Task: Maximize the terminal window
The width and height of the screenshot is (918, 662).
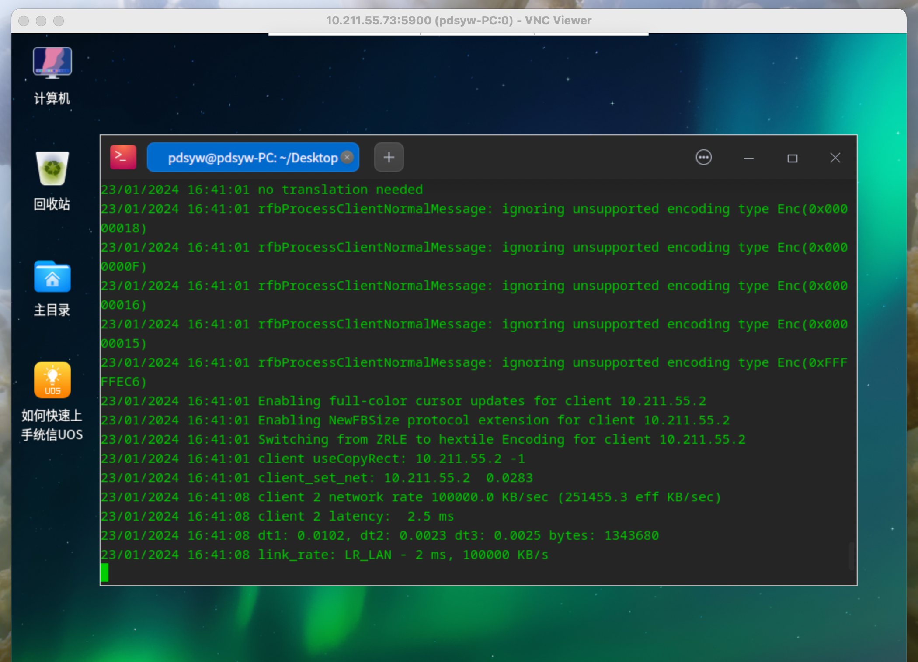Action: click(x=792, y=158)
